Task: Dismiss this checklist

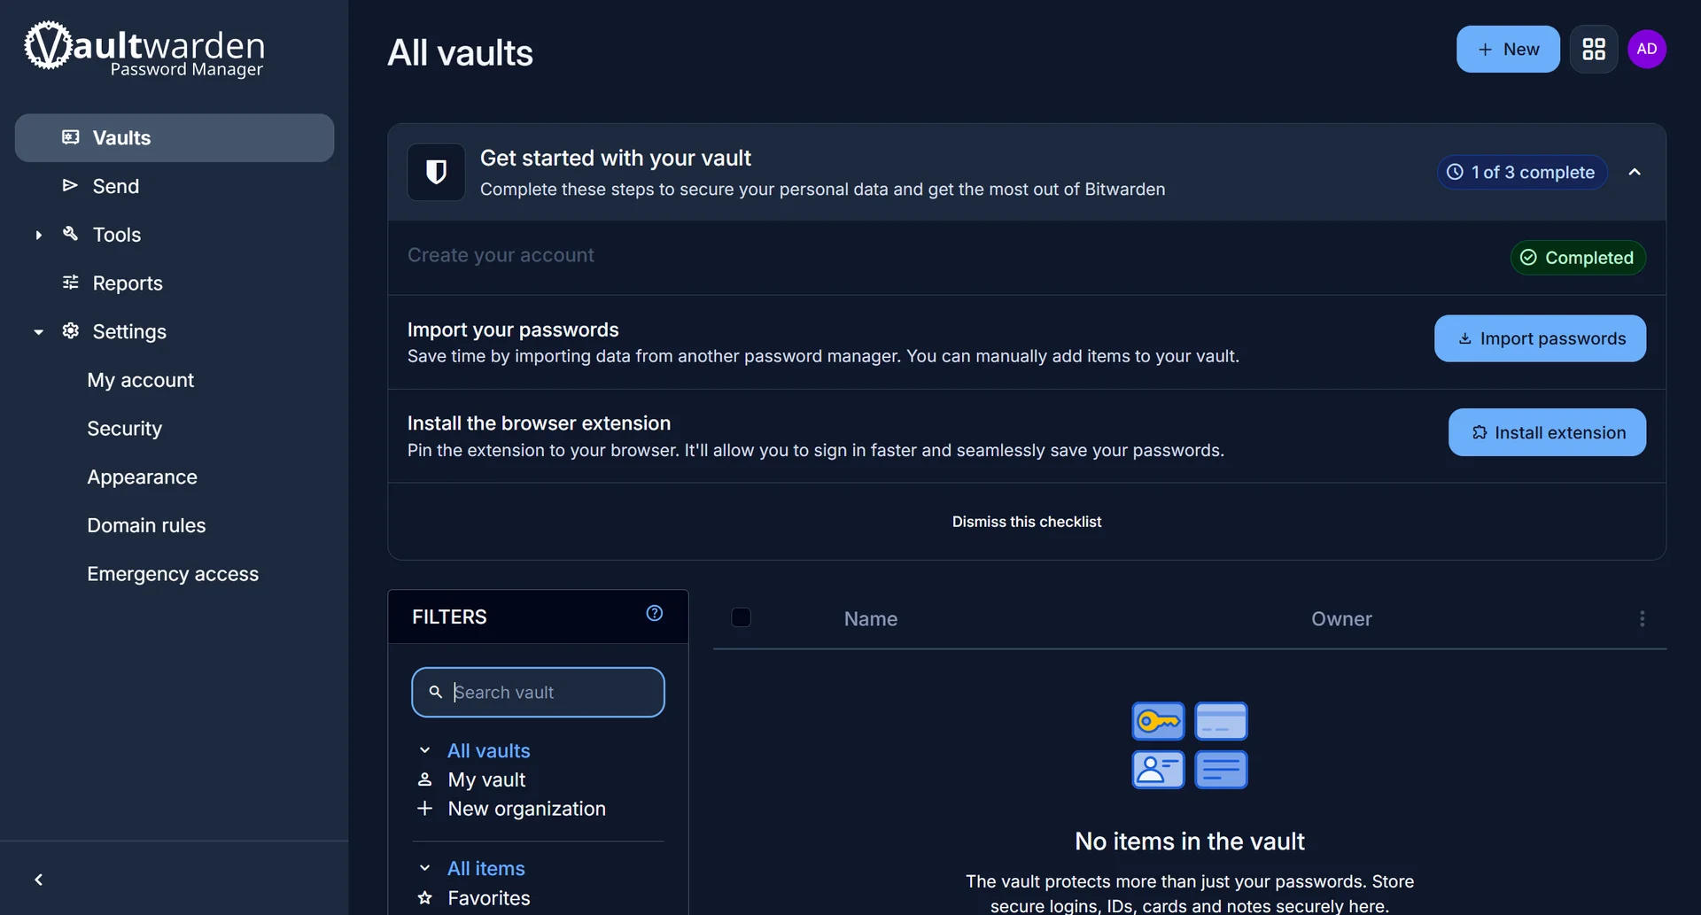Action: pyautogui.click(x=1027, y=522)
